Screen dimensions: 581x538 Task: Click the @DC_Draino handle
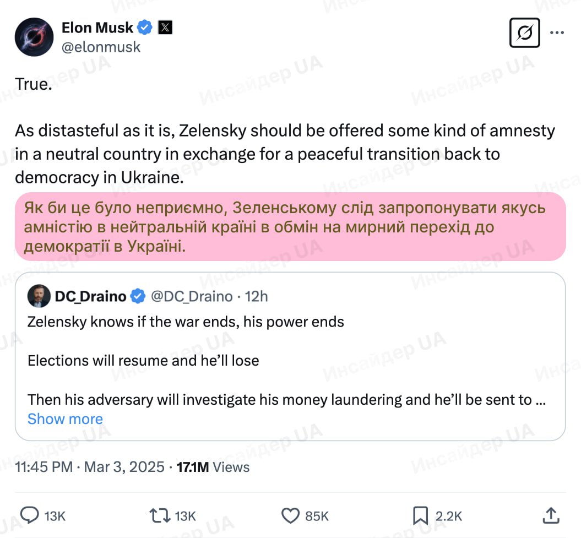[191, 296]
